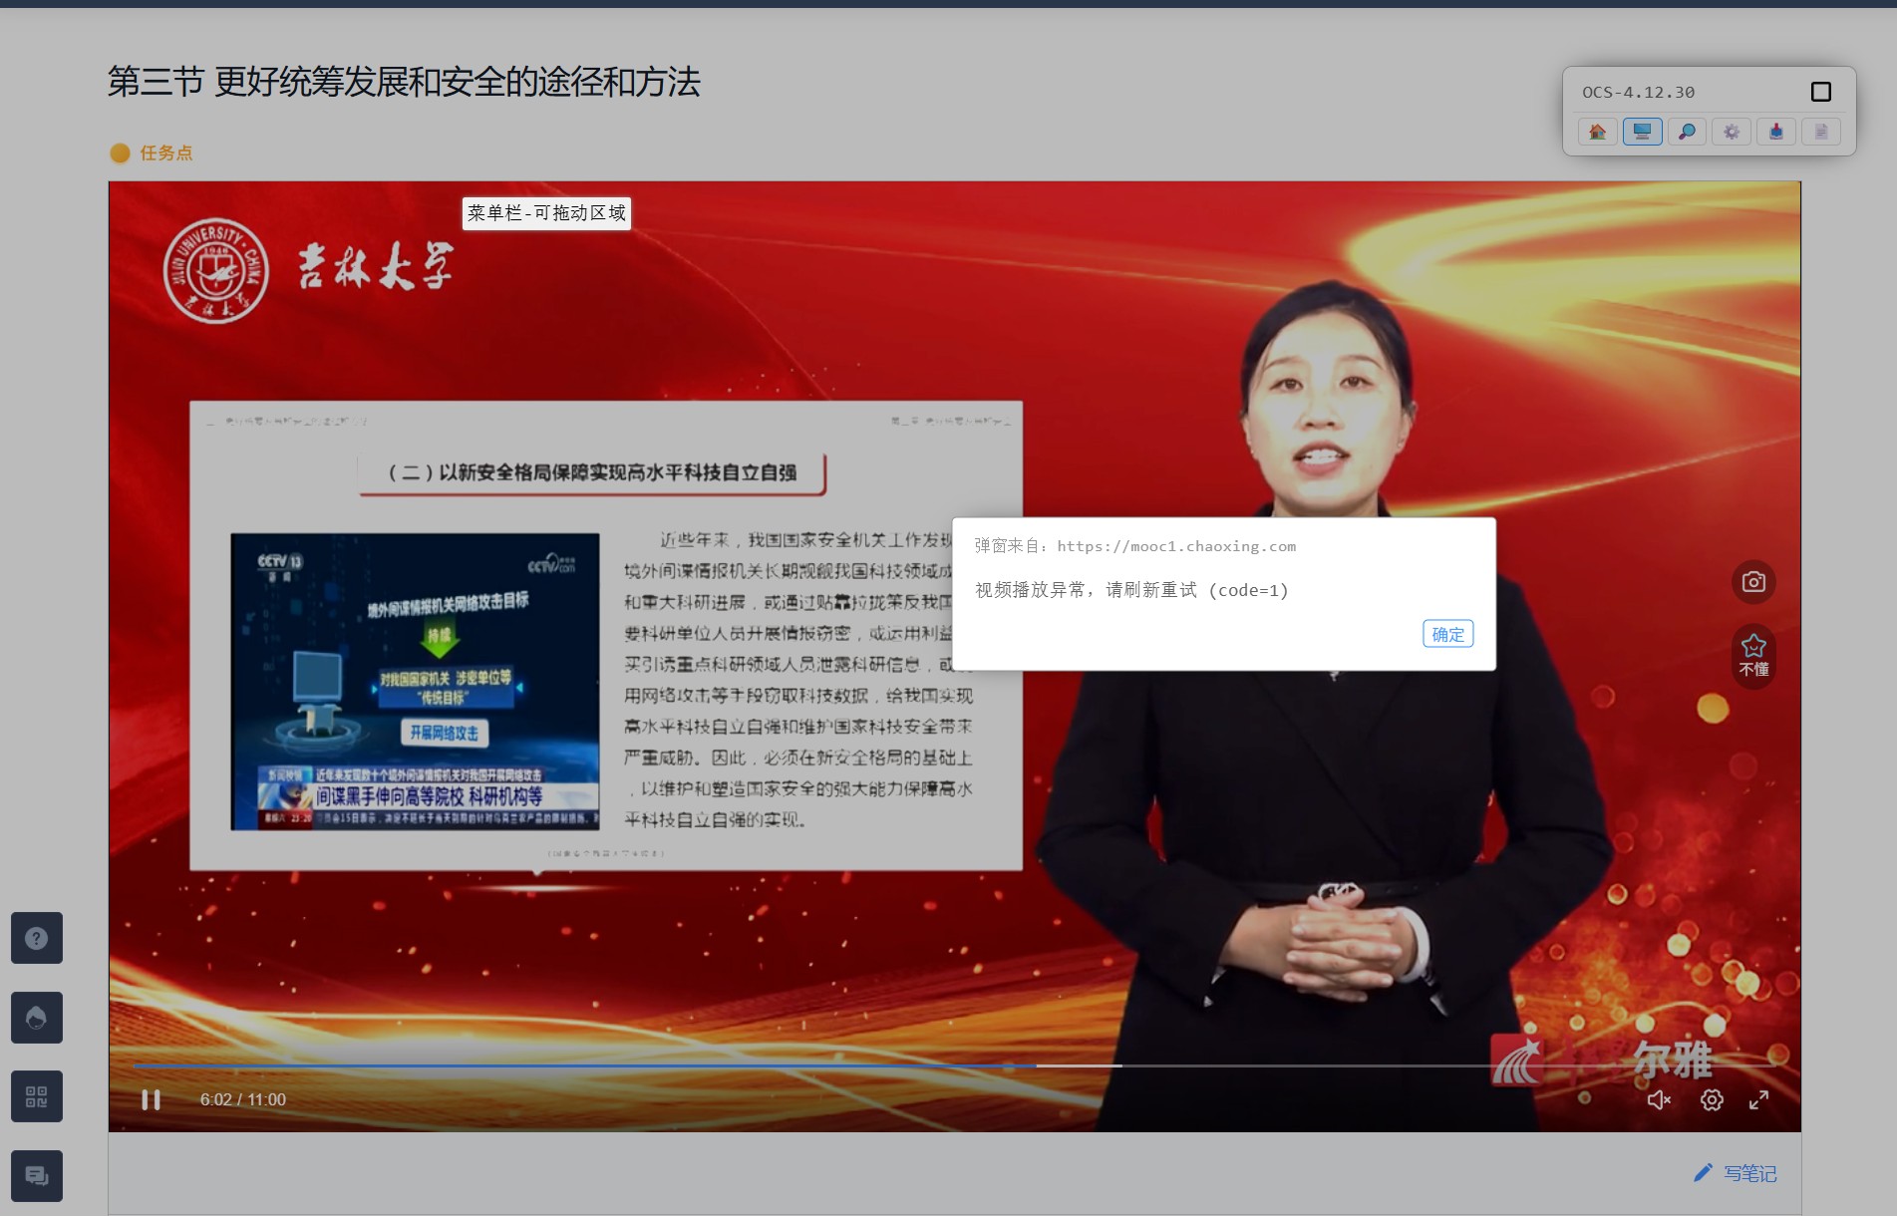
Task: Open the OCS settings gear icon
Action: [1732, 131]
